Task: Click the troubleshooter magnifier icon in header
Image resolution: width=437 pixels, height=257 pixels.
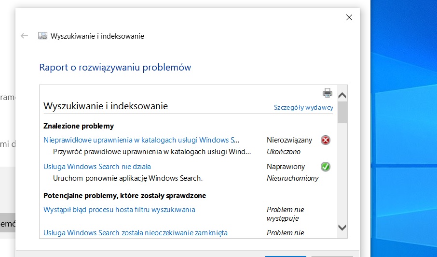Action: [x=42, y=36]
